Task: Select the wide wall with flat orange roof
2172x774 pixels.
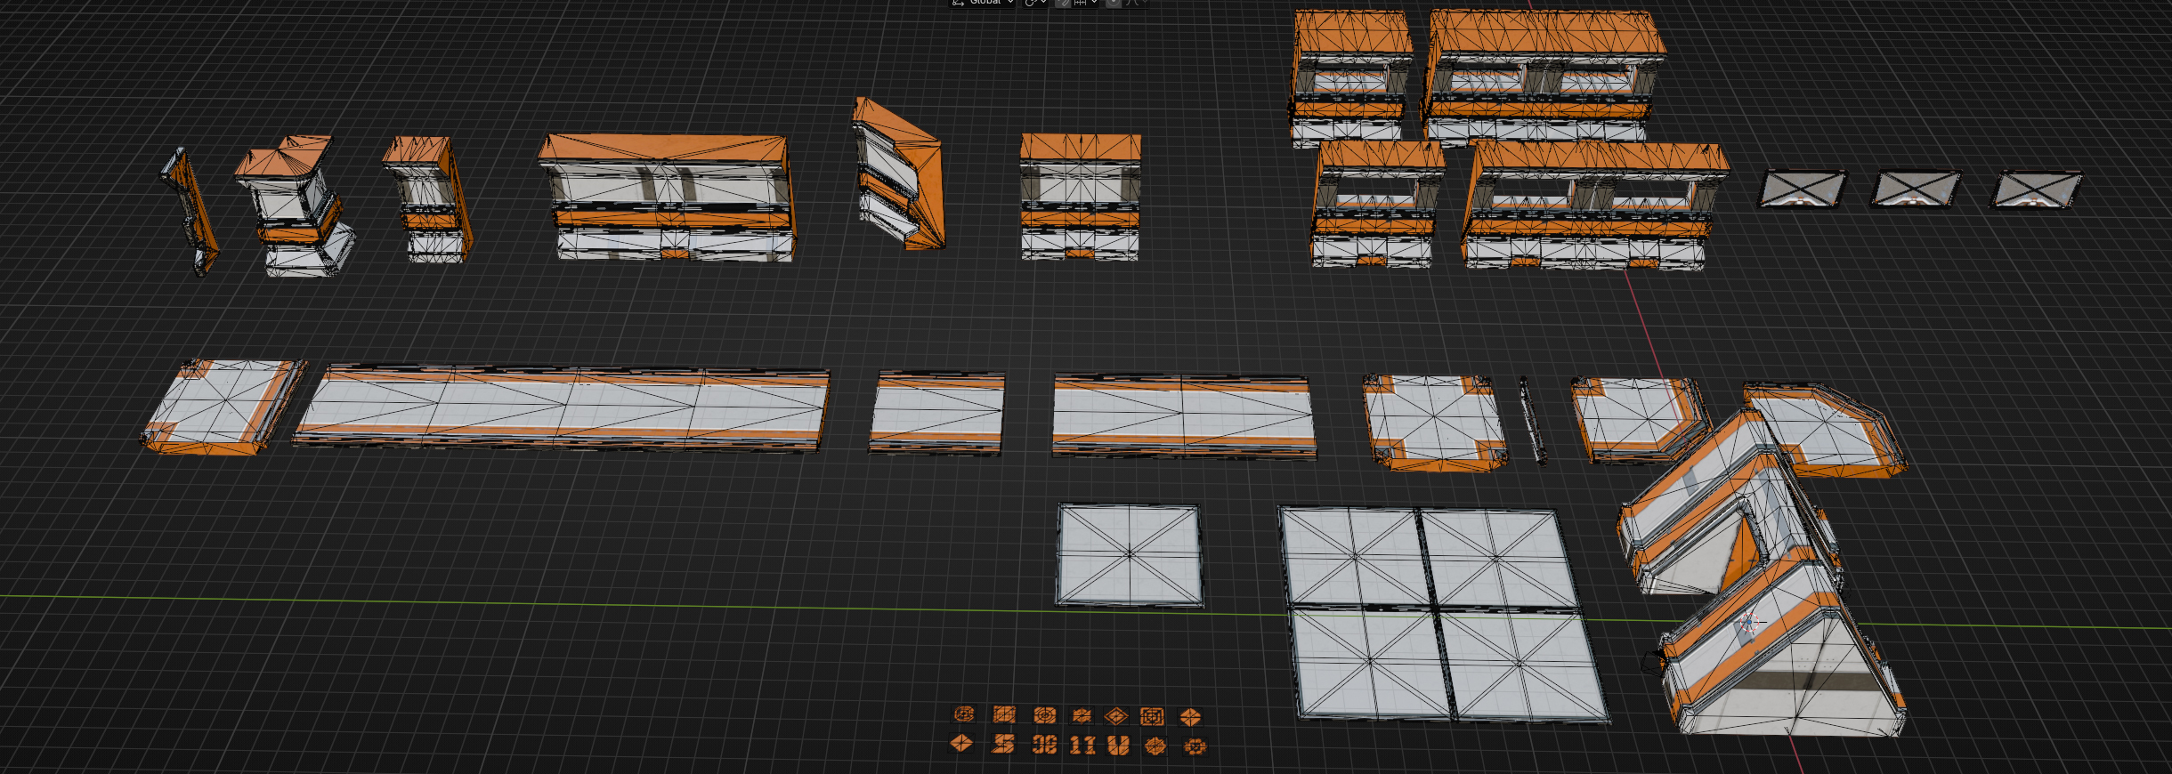Action: [x=668, y=198]
